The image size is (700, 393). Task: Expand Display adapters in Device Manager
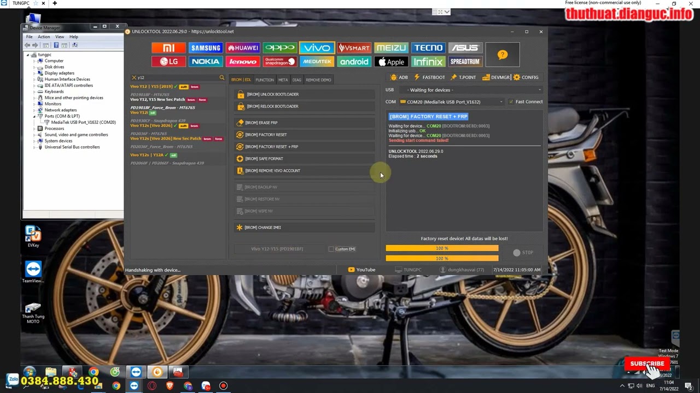[x=34, y=73]
